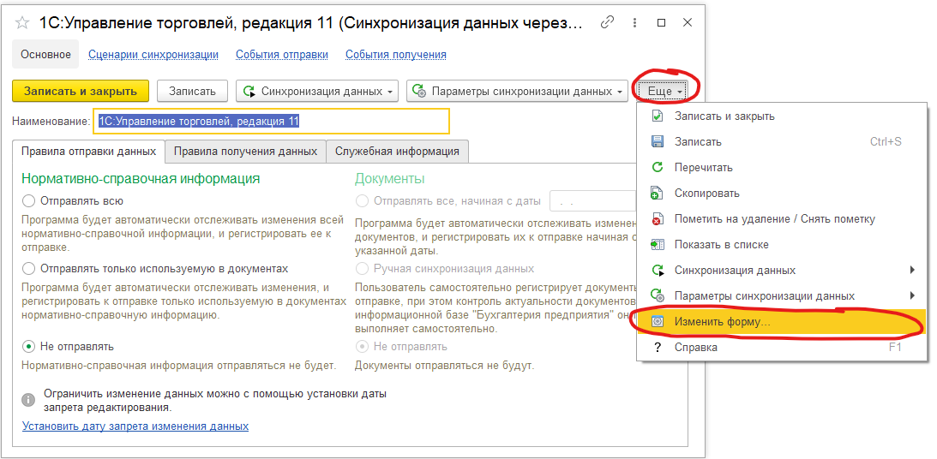Viewport: 937px width, 459px height.
Task: Click the 'Скопировать' copy icon
Action: [x=658, y=193]
